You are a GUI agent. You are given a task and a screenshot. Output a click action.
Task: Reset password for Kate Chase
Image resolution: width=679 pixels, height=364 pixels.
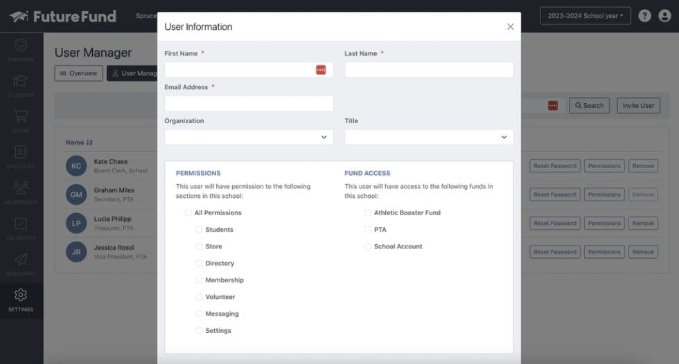tap(554, 166)
